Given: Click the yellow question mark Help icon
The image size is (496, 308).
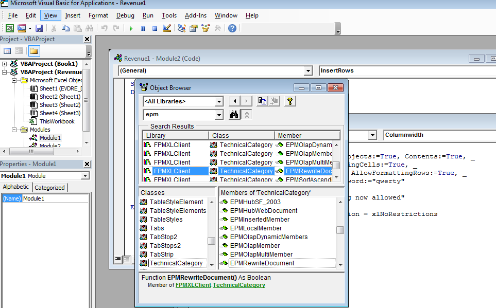Looking at the screenshot, I should 290,101.
